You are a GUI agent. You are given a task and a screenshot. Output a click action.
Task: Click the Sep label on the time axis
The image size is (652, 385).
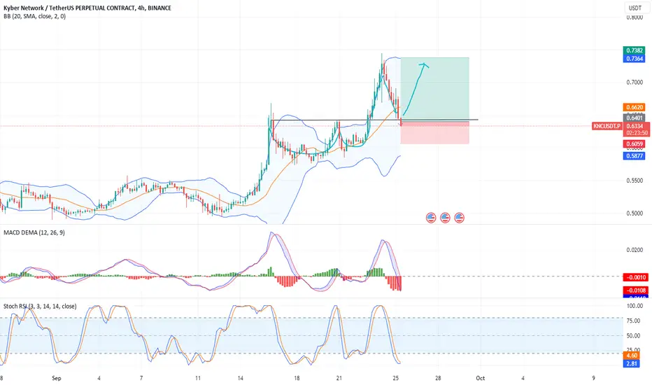(x=57, y=378)
